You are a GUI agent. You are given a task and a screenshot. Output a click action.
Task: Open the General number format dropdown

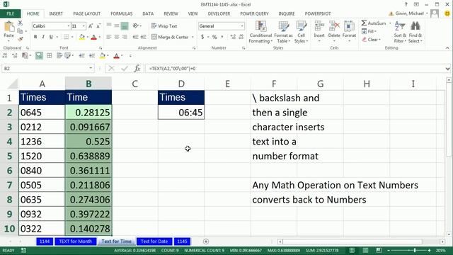[x=242, y=26]
